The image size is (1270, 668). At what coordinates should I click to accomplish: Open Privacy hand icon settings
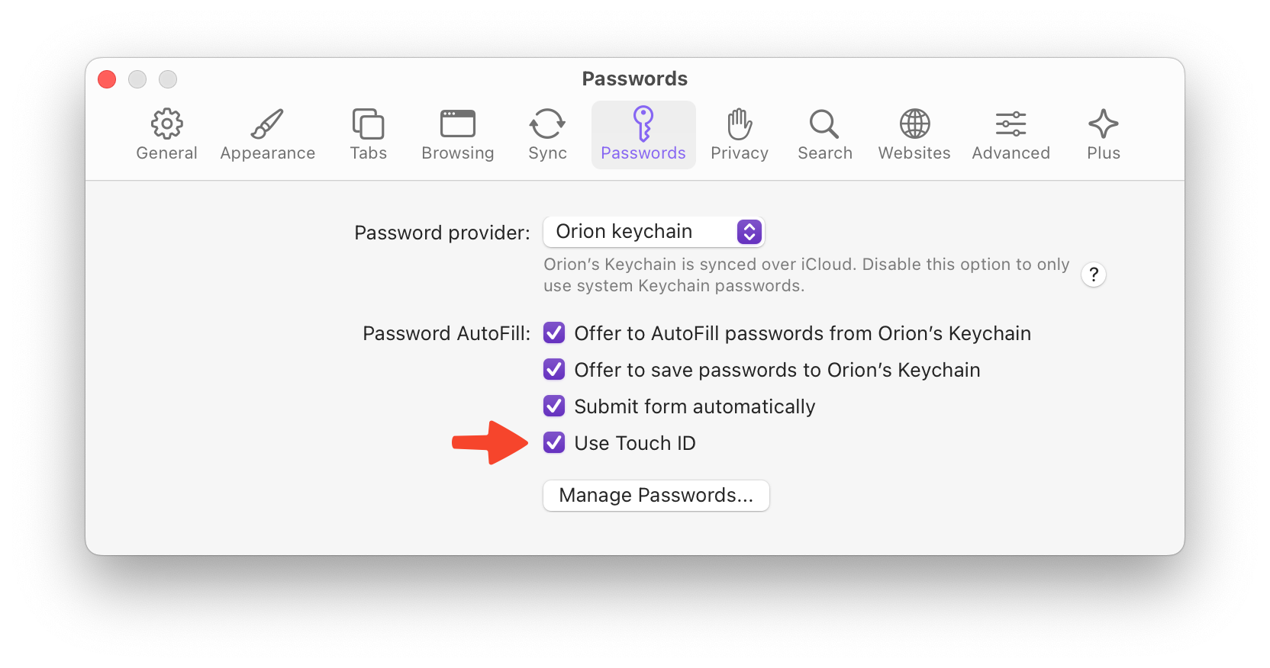click(739, 134)
